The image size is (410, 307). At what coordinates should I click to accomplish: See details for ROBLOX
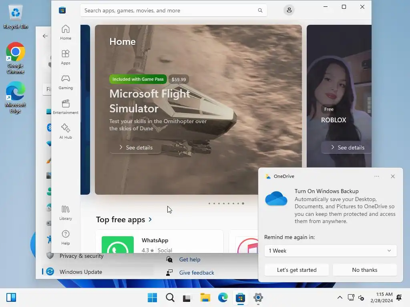click(347, 148)
